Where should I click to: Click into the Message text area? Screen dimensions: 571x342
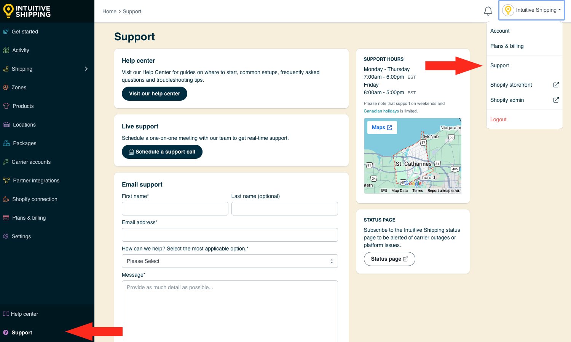tap(230, 311)
